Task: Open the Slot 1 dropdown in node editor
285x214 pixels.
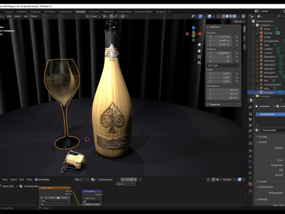Action: (x=81, y=180)
